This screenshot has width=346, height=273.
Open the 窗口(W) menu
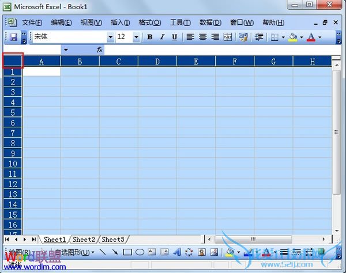click(242, 22)
